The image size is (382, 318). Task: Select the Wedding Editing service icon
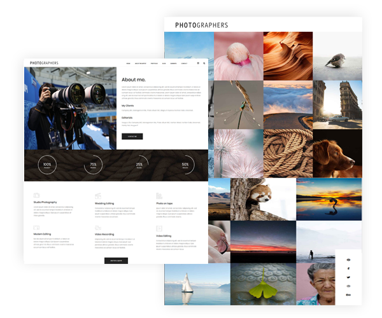[97, 195]
